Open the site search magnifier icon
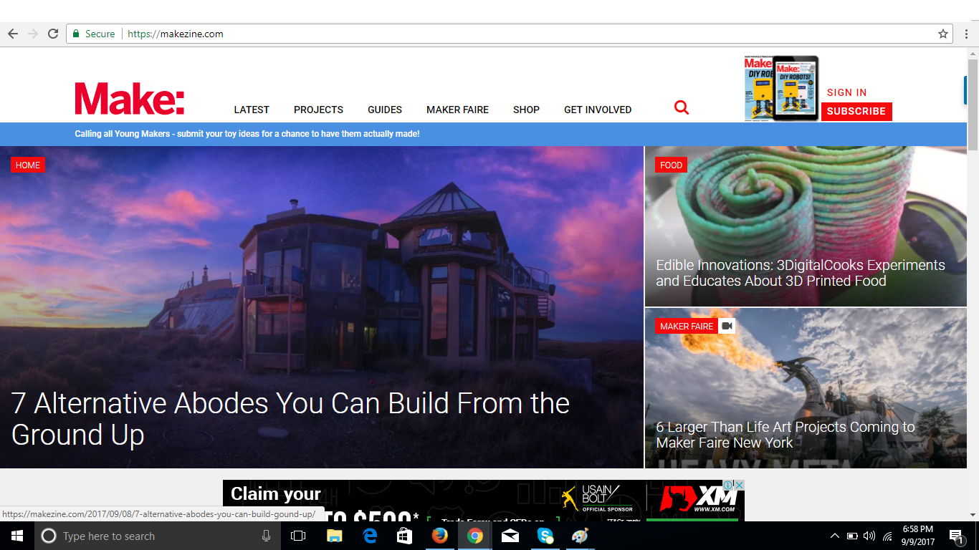 [682, 108]
